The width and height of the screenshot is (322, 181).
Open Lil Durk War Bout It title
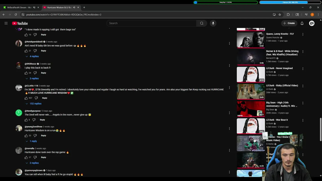pos(277,120)
